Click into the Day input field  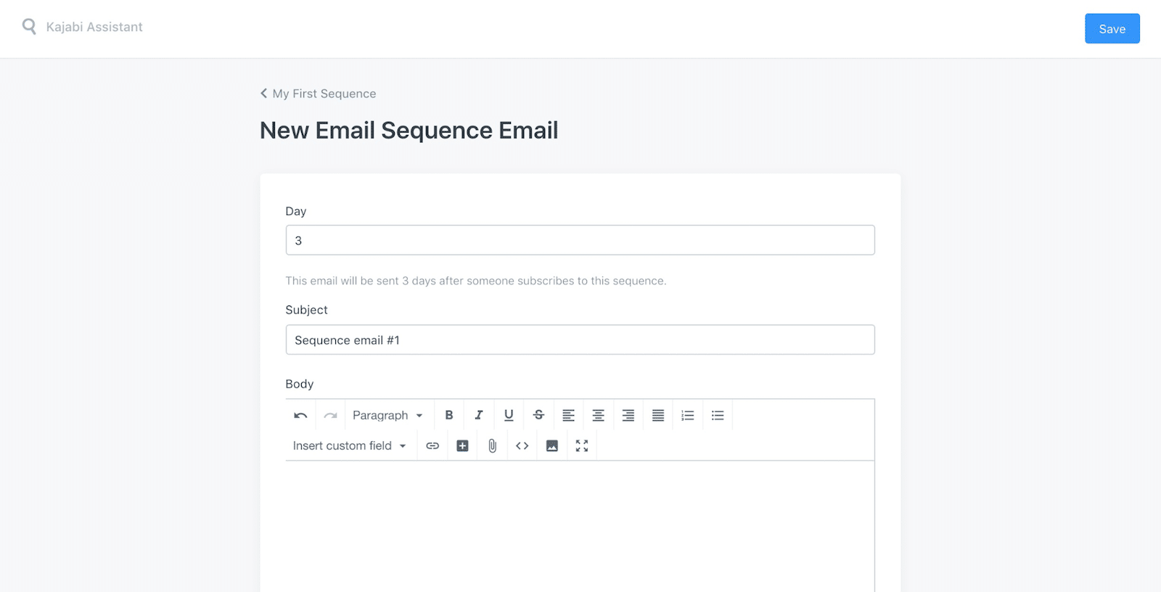point(580,240)
